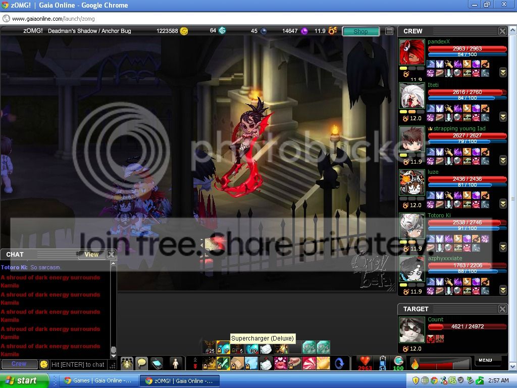
Task: Click the Count target portrait
Action: [411, 330]
